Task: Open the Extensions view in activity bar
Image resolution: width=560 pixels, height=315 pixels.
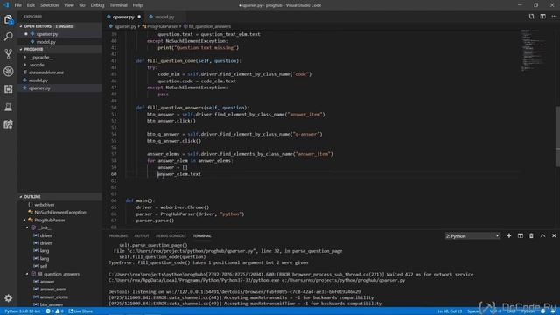Action: coord(8,89)
